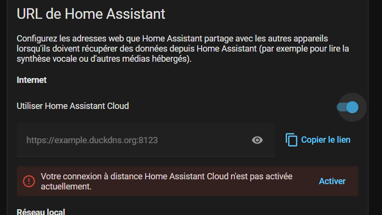Click the Utiliser Home Assistant Cloud label

[x=73, y=106]
